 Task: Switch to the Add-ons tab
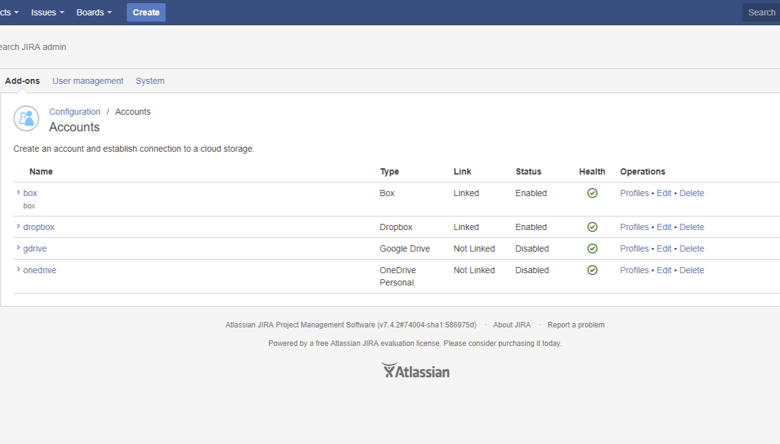pos(22,81)
